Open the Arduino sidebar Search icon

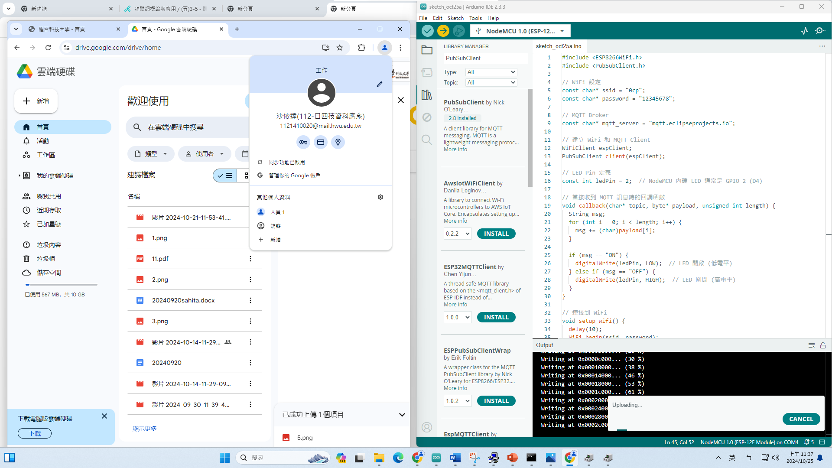pos(427,140)
